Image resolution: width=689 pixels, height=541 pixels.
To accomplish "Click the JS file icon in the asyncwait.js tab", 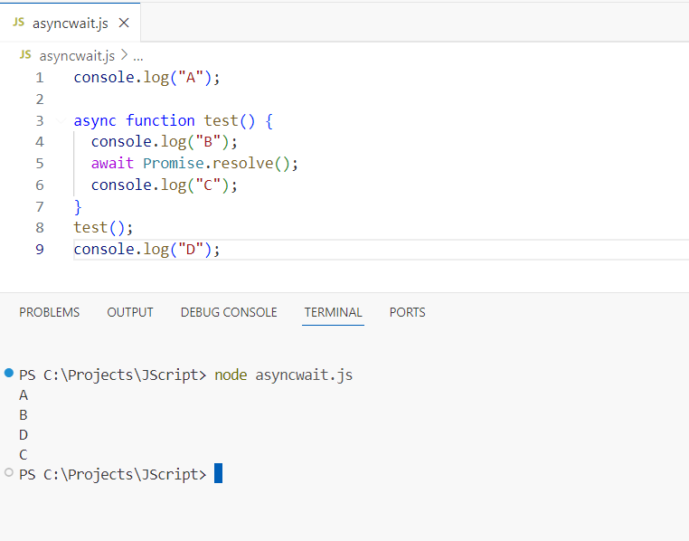I will point(18,23).
